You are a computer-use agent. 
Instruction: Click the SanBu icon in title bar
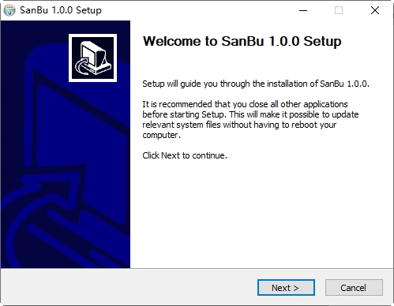pyautogui.click(x=9, y=10)
